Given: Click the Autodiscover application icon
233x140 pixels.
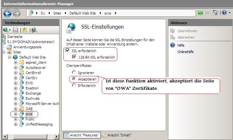Looking at the screenshot, I should point(22,68).
